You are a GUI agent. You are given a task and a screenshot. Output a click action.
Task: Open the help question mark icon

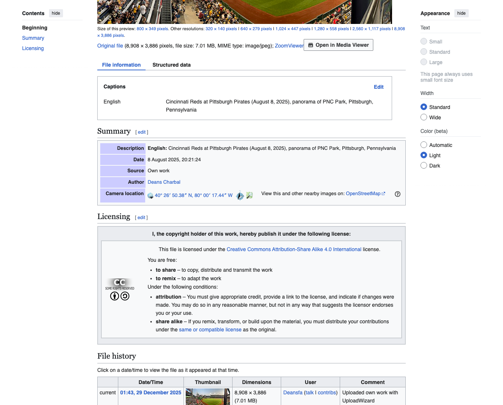click(398, 194)
